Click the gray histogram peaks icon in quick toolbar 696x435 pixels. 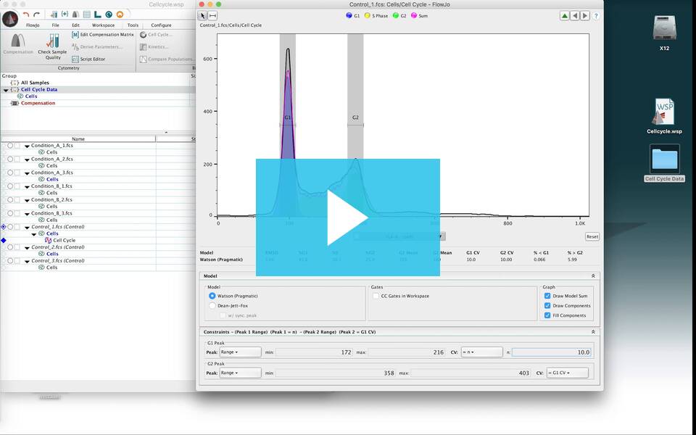pos(76,14)
